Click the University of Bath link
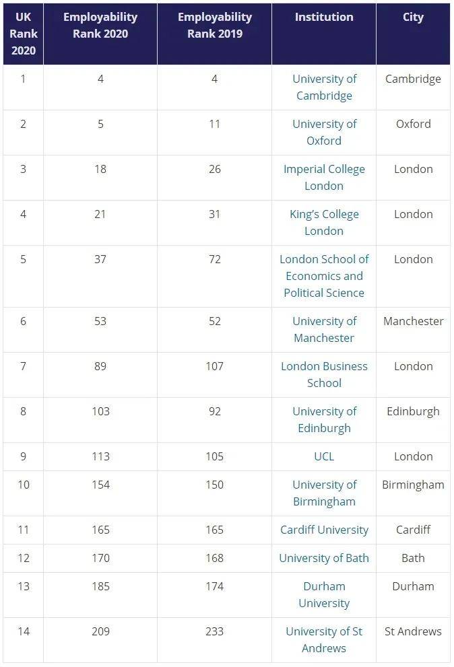The width and height of the screenshot is (454, 667). pos(324,558)
